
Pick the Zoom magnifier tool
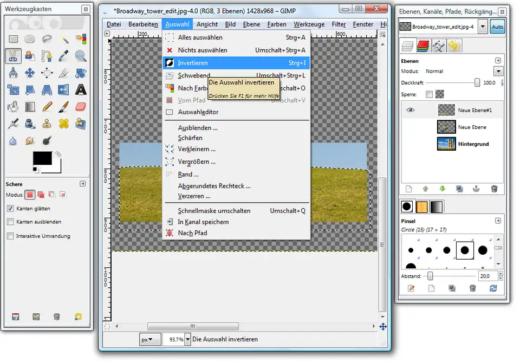tap(81, 55)
